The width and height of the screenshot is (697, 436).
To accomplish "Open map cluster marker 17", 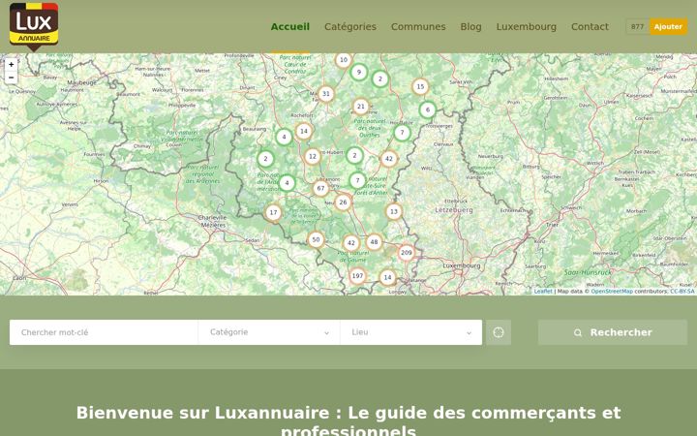I will click(x=273, y=212).
